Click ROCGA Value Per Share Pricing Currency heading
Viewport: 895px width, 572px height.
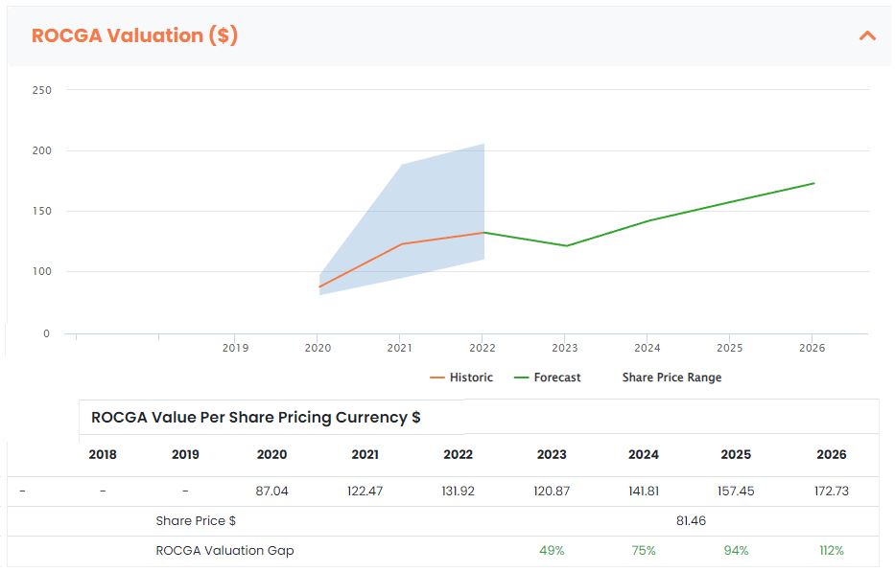tap(255, 418)
